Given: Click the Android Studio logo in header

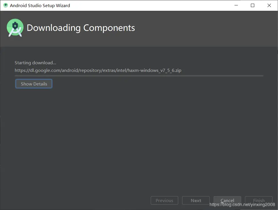Looking at the screenshot, I should pyautogui.click(x=15, y=28).
